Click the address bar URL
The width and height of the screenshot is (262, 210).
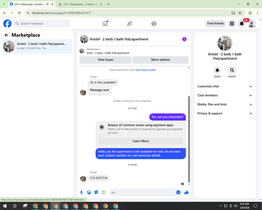(61, 13)
